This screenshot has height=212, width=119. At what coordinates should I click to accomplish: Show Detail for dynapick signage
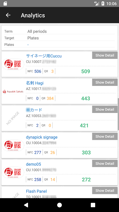tap(105, 136)
